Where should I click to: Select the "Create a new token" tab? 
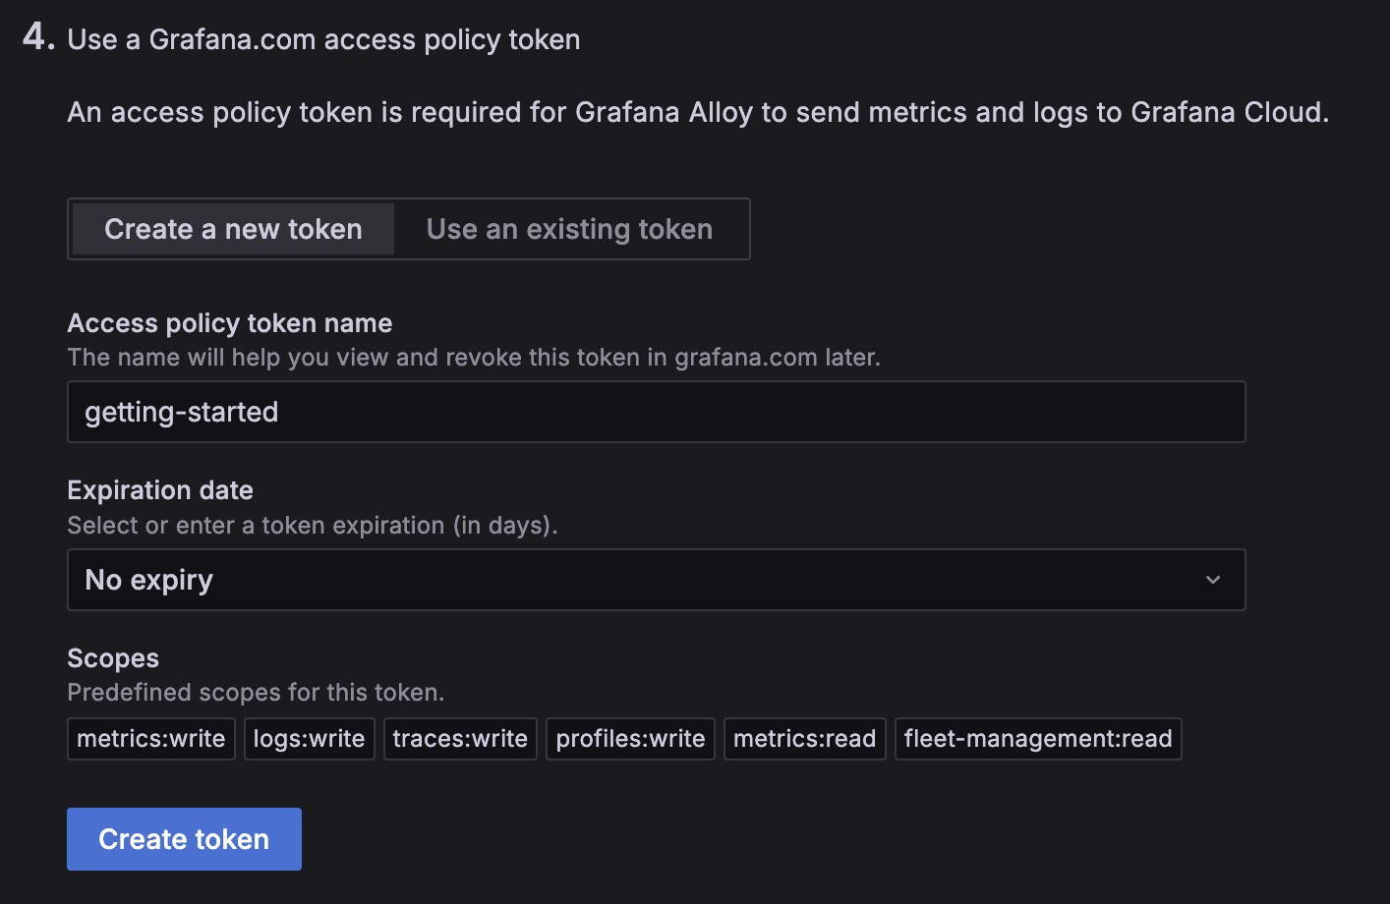(x=233, y=229)
